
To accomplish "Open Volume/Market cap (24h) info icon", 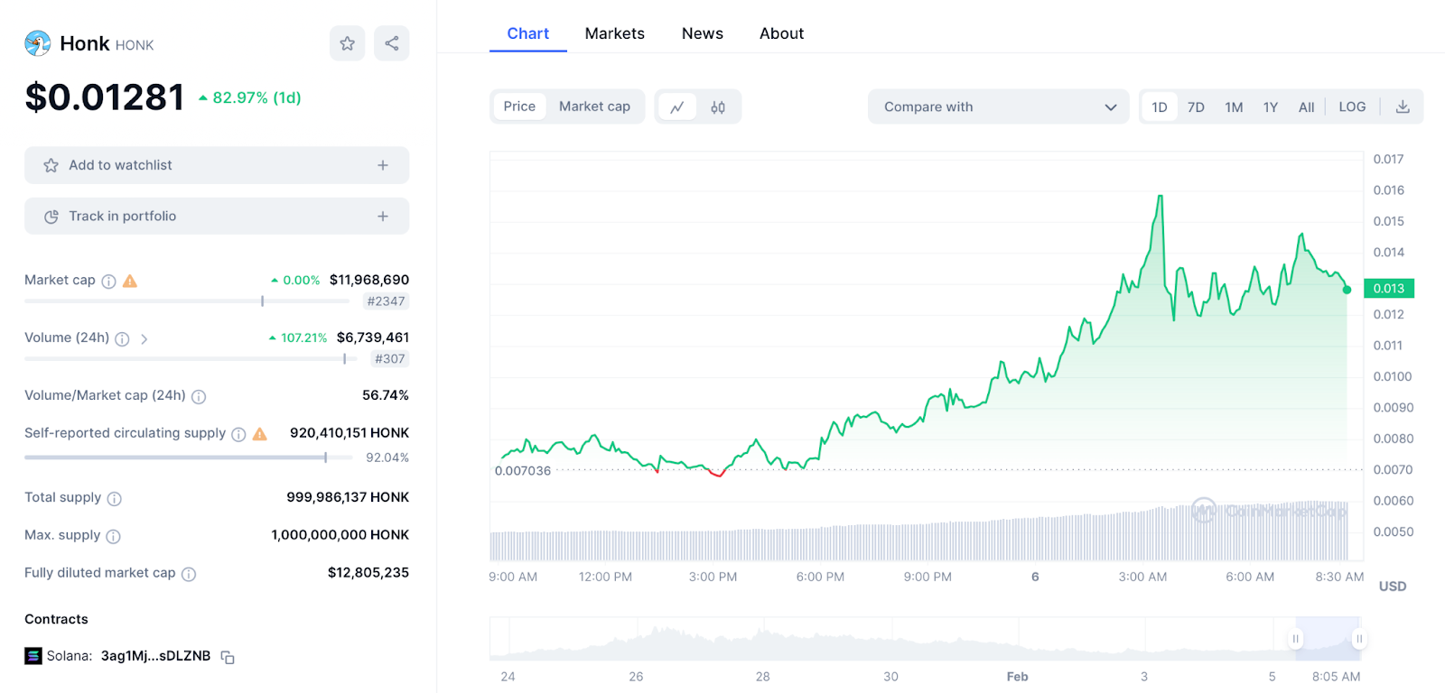I will pos(199,397).
